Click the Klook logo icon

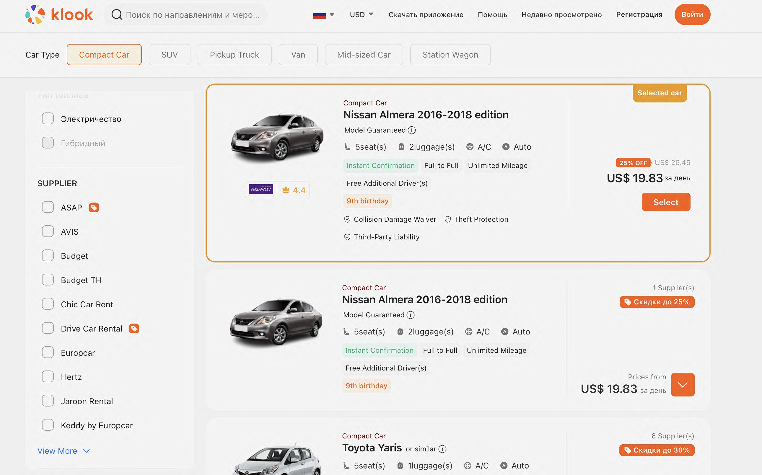(35, 14)
